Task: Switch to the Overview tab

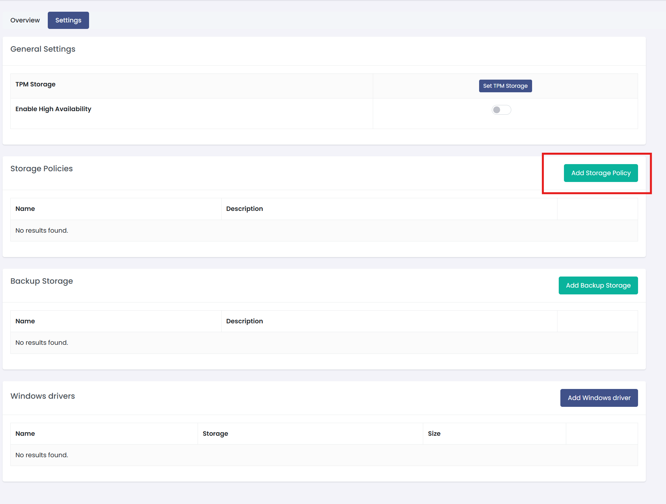Action: coord(25,20)
